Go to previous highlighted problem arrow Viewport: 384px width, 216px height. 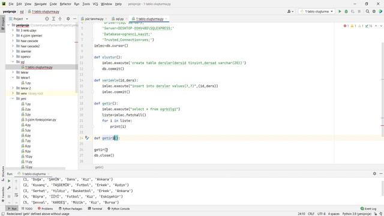pos(376,26)
